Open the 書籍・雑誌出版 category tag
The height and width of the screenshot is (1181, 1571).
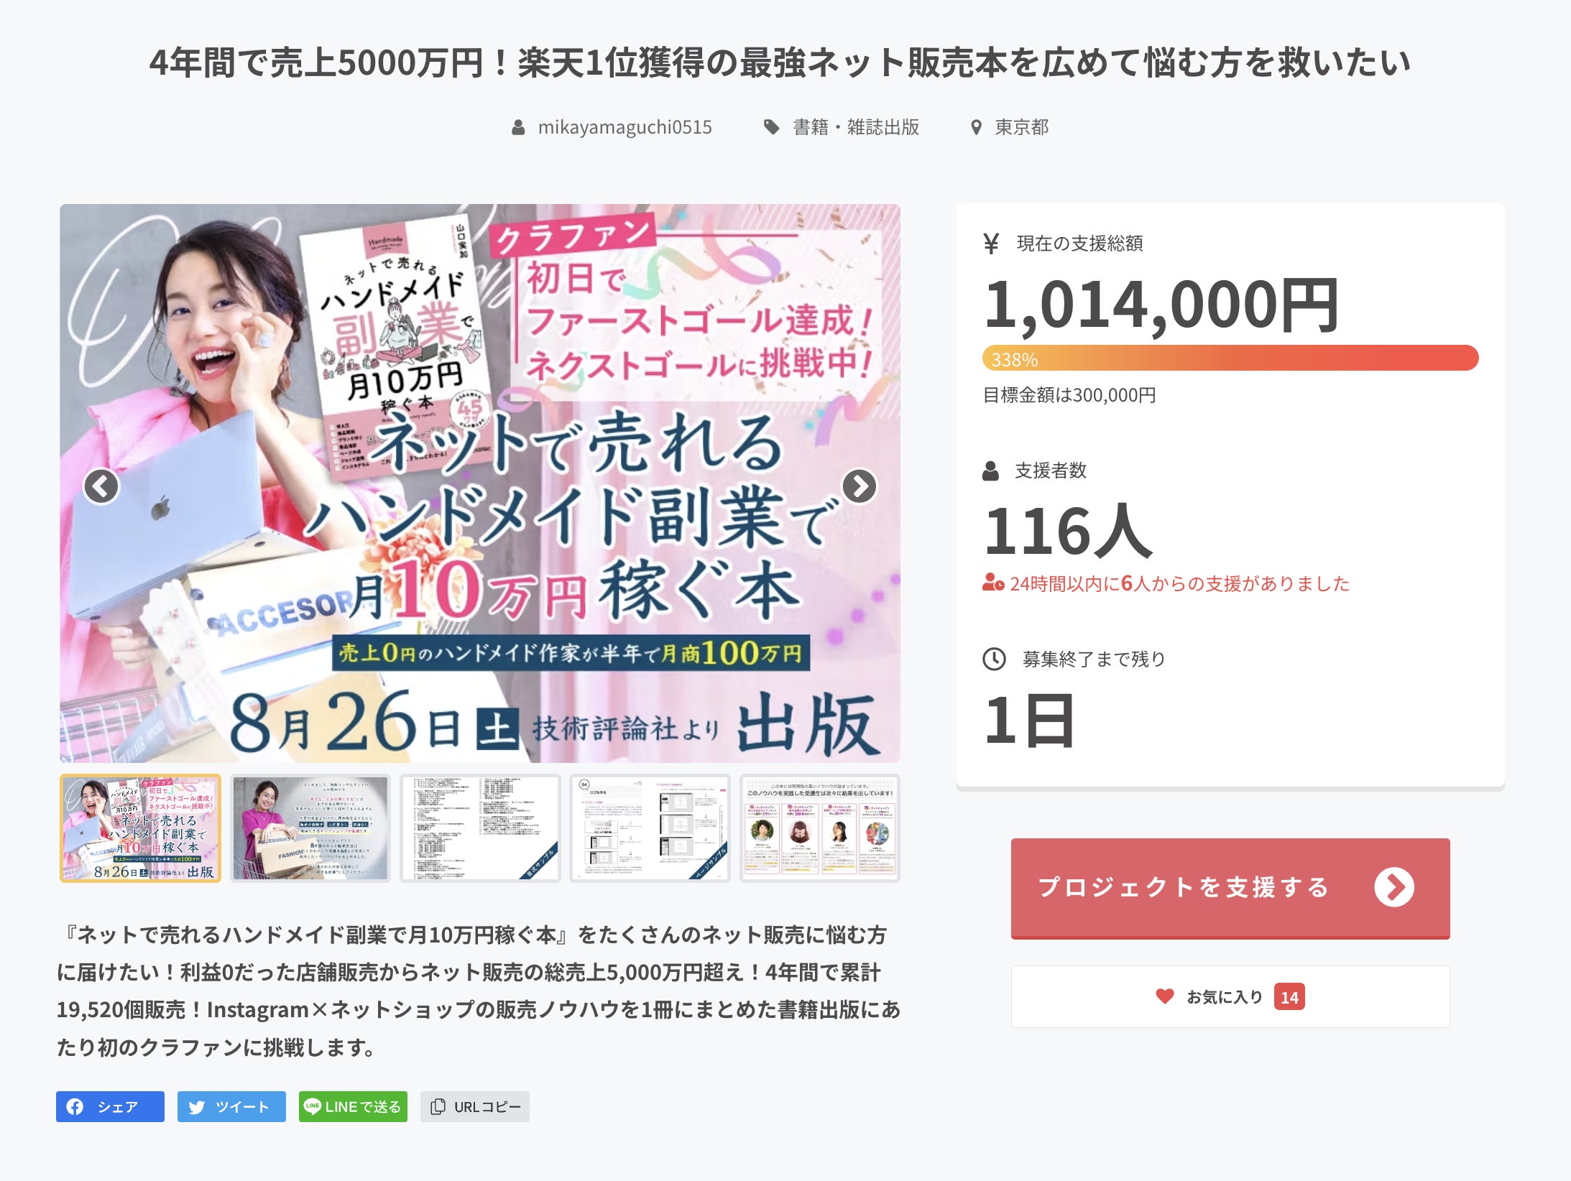point(856,127)
